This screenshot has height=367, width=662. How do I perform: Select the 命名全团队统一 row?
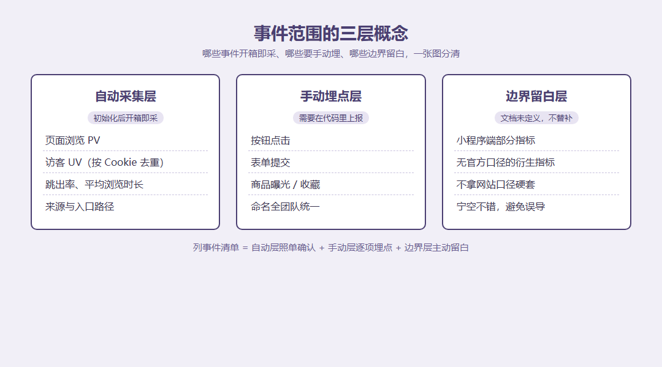pyautogui.click(x=331, y=207)
